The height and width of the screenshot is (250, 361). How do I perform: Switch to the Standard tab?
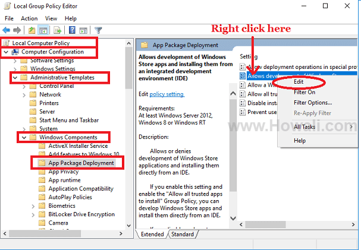click(183, 234)
